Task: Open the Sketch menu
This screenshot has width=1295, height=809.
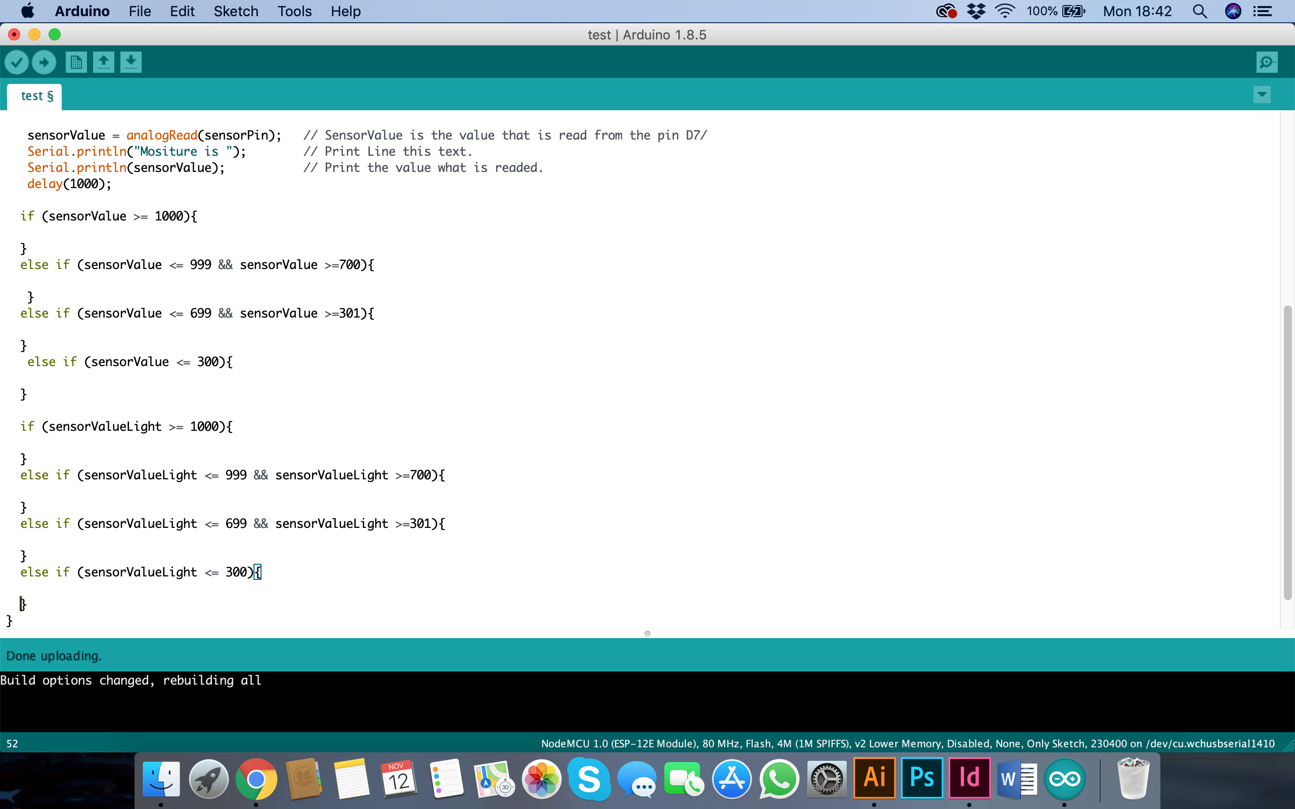Action: pos(235,11)
